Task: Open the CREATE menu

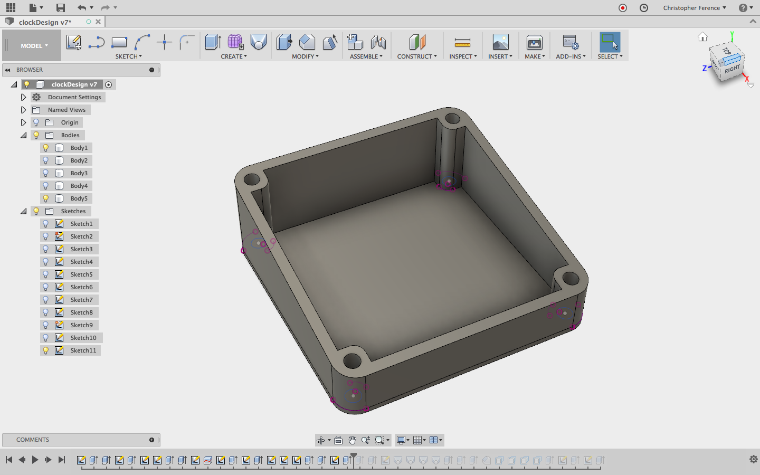Action: [234, 56]
